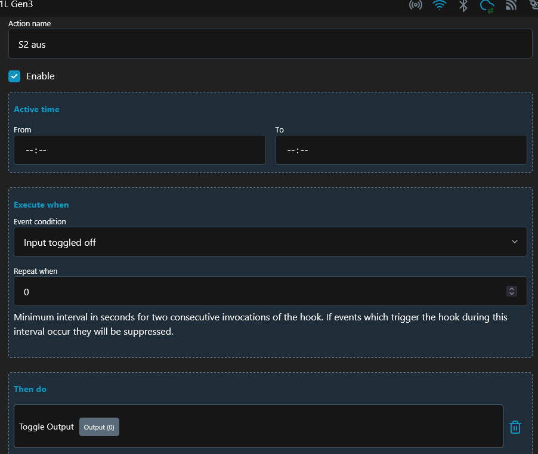Uncheck the Enable checkbox
The image size is (538, 454).
click(x=14, y=76)
